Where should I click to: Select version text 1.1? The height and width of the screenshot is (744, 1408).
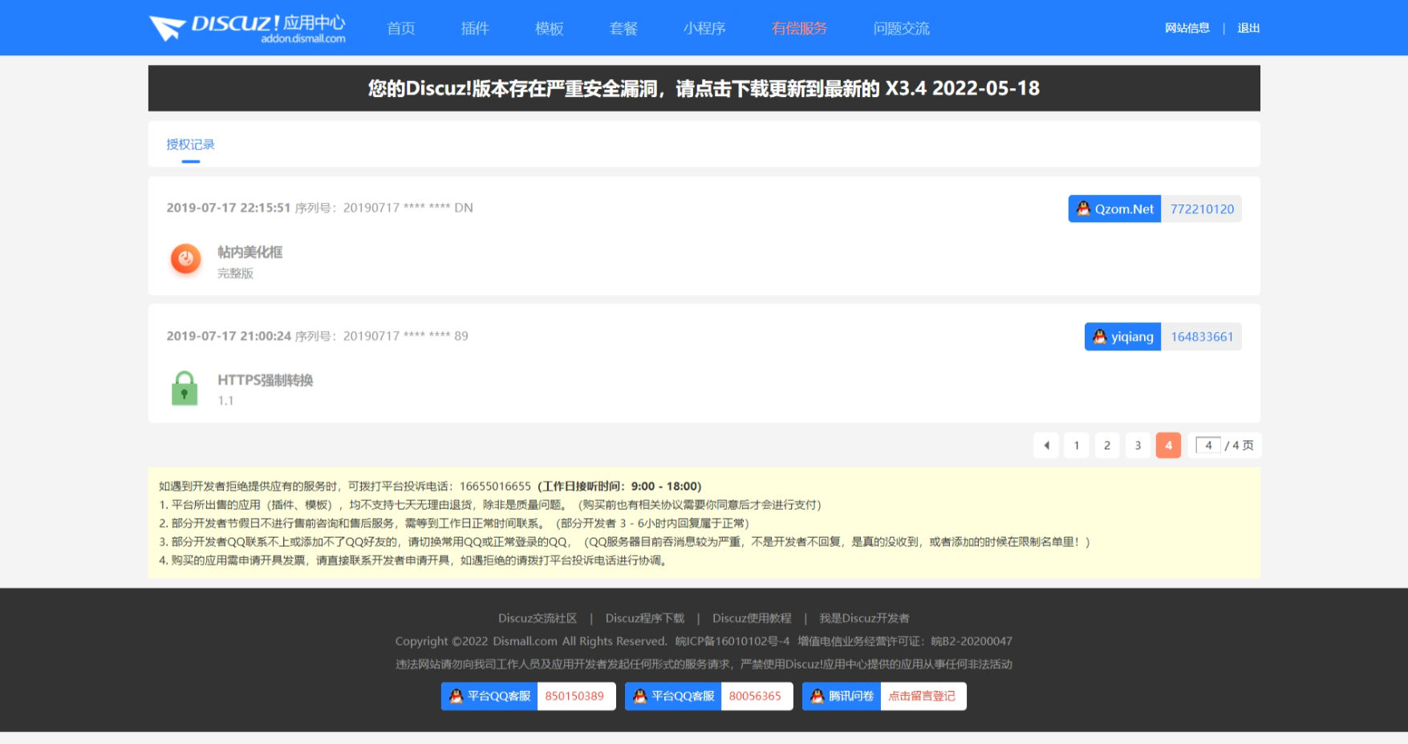225,401
